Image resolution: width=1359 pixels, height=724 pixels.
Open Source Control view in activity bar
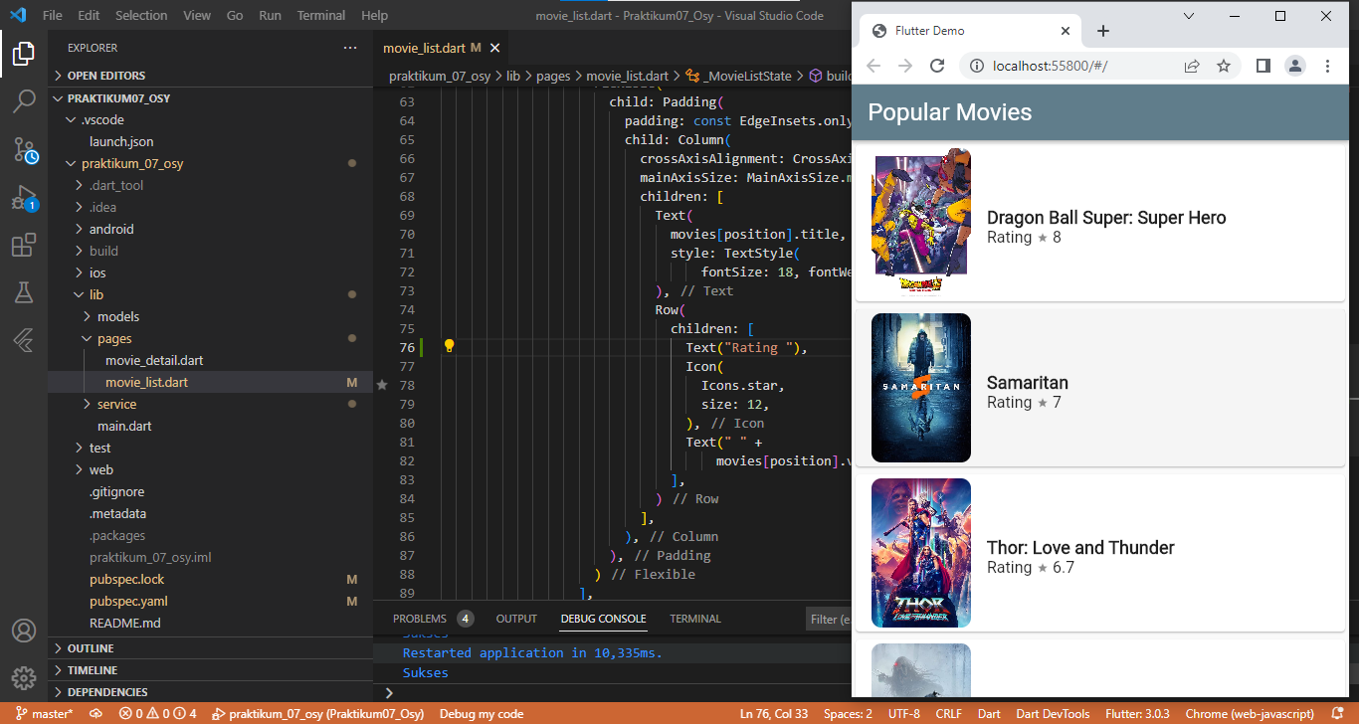coord(24,150)
